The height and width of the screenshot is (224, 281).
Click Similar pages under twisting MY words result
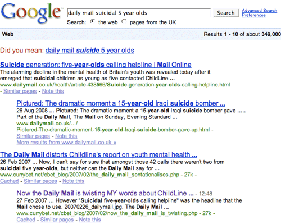coord(57,220)
